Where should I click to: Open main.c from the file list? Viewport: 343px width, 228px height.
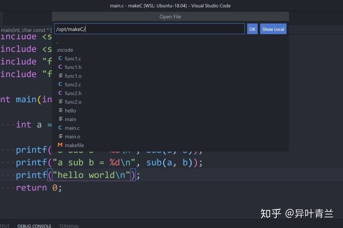pos(171,128)
